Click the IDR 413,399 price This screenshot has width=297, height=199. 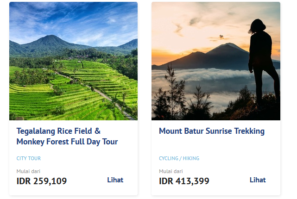coord(184,181)
